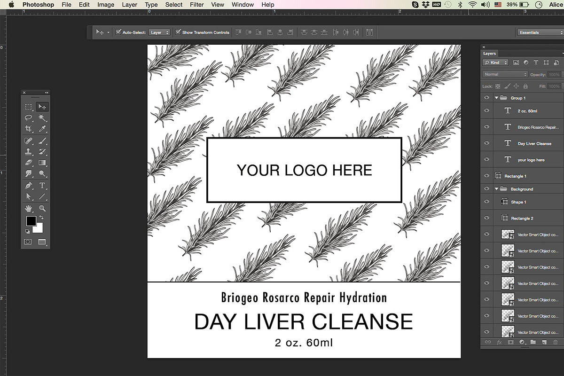
Task: Filter layers by pixel layers
Action: (x=516, y=63)
